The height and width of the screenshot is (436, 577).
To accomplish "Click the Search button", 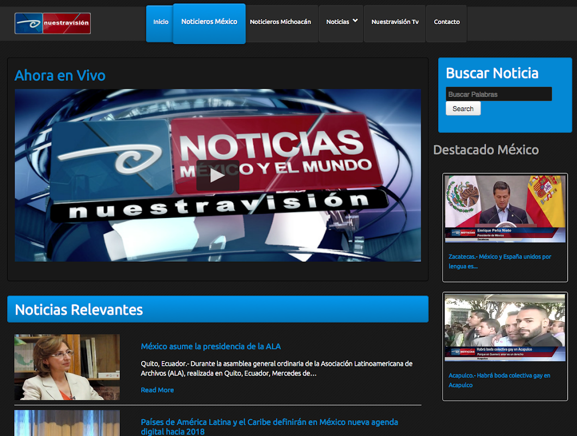I will [x=463, y=109].
